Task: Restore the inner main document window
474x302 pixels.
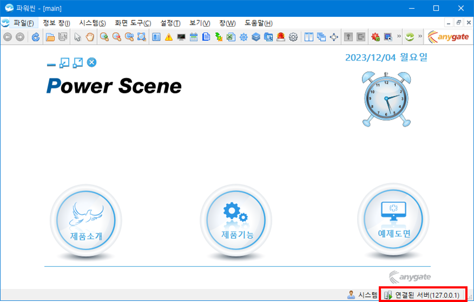Action: tap(459, 22)
